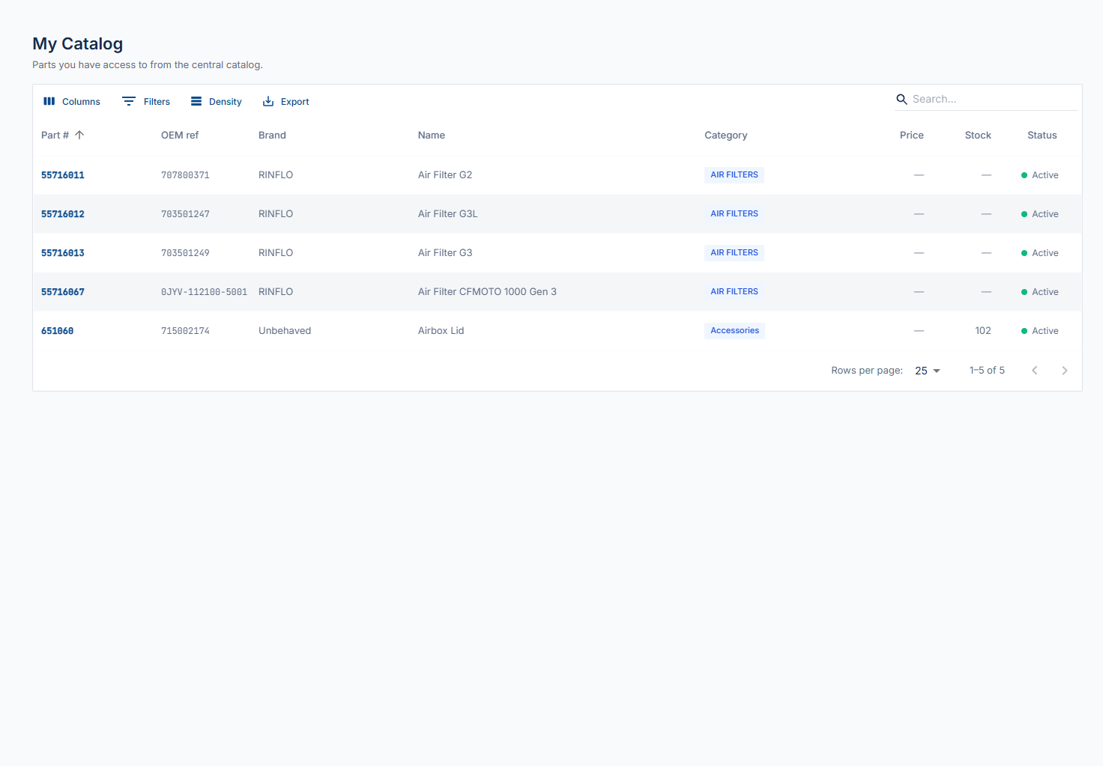Click Active status in 55716011 row
This screenshot has width=1103, height=766.
(1040, 174)
